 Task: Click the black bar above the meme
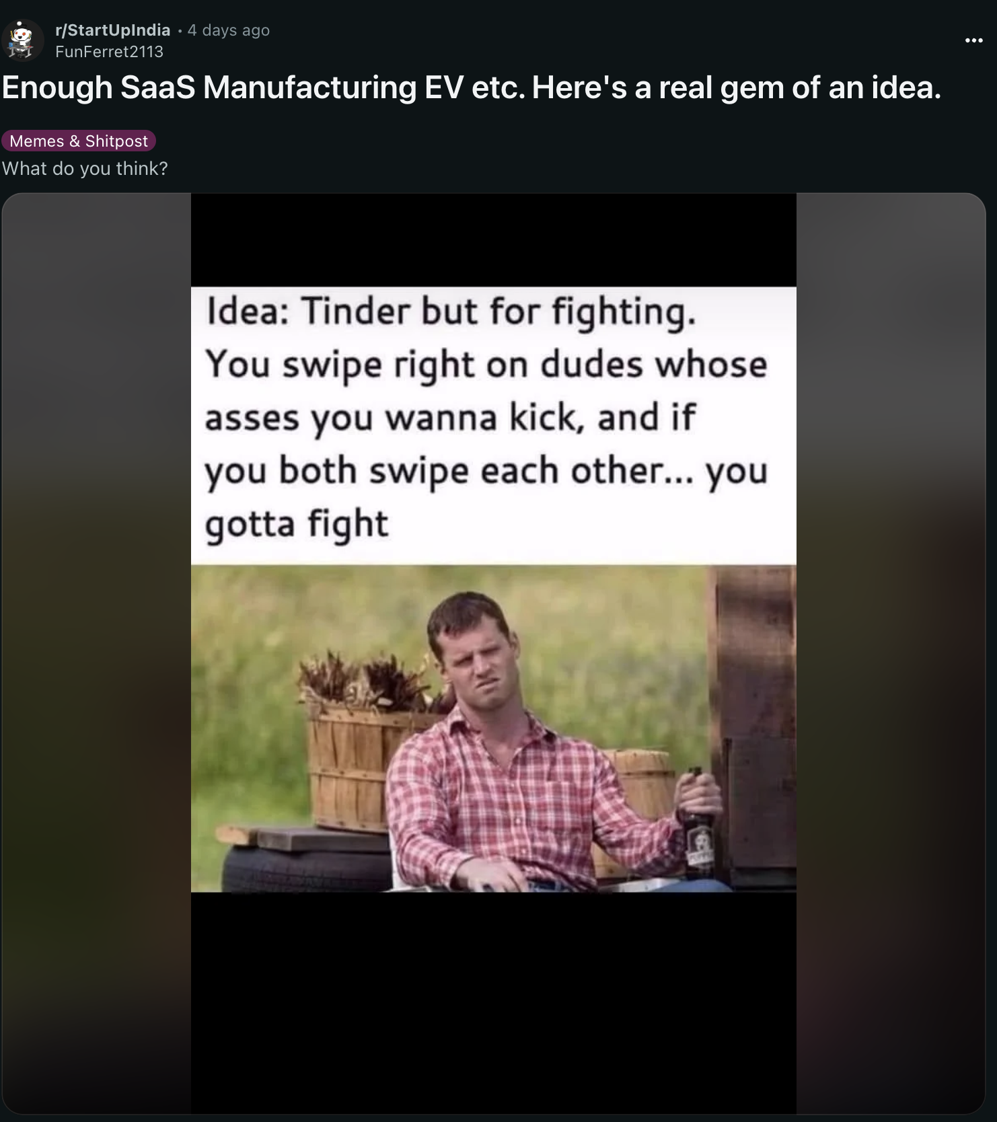(x=493, y=240)
